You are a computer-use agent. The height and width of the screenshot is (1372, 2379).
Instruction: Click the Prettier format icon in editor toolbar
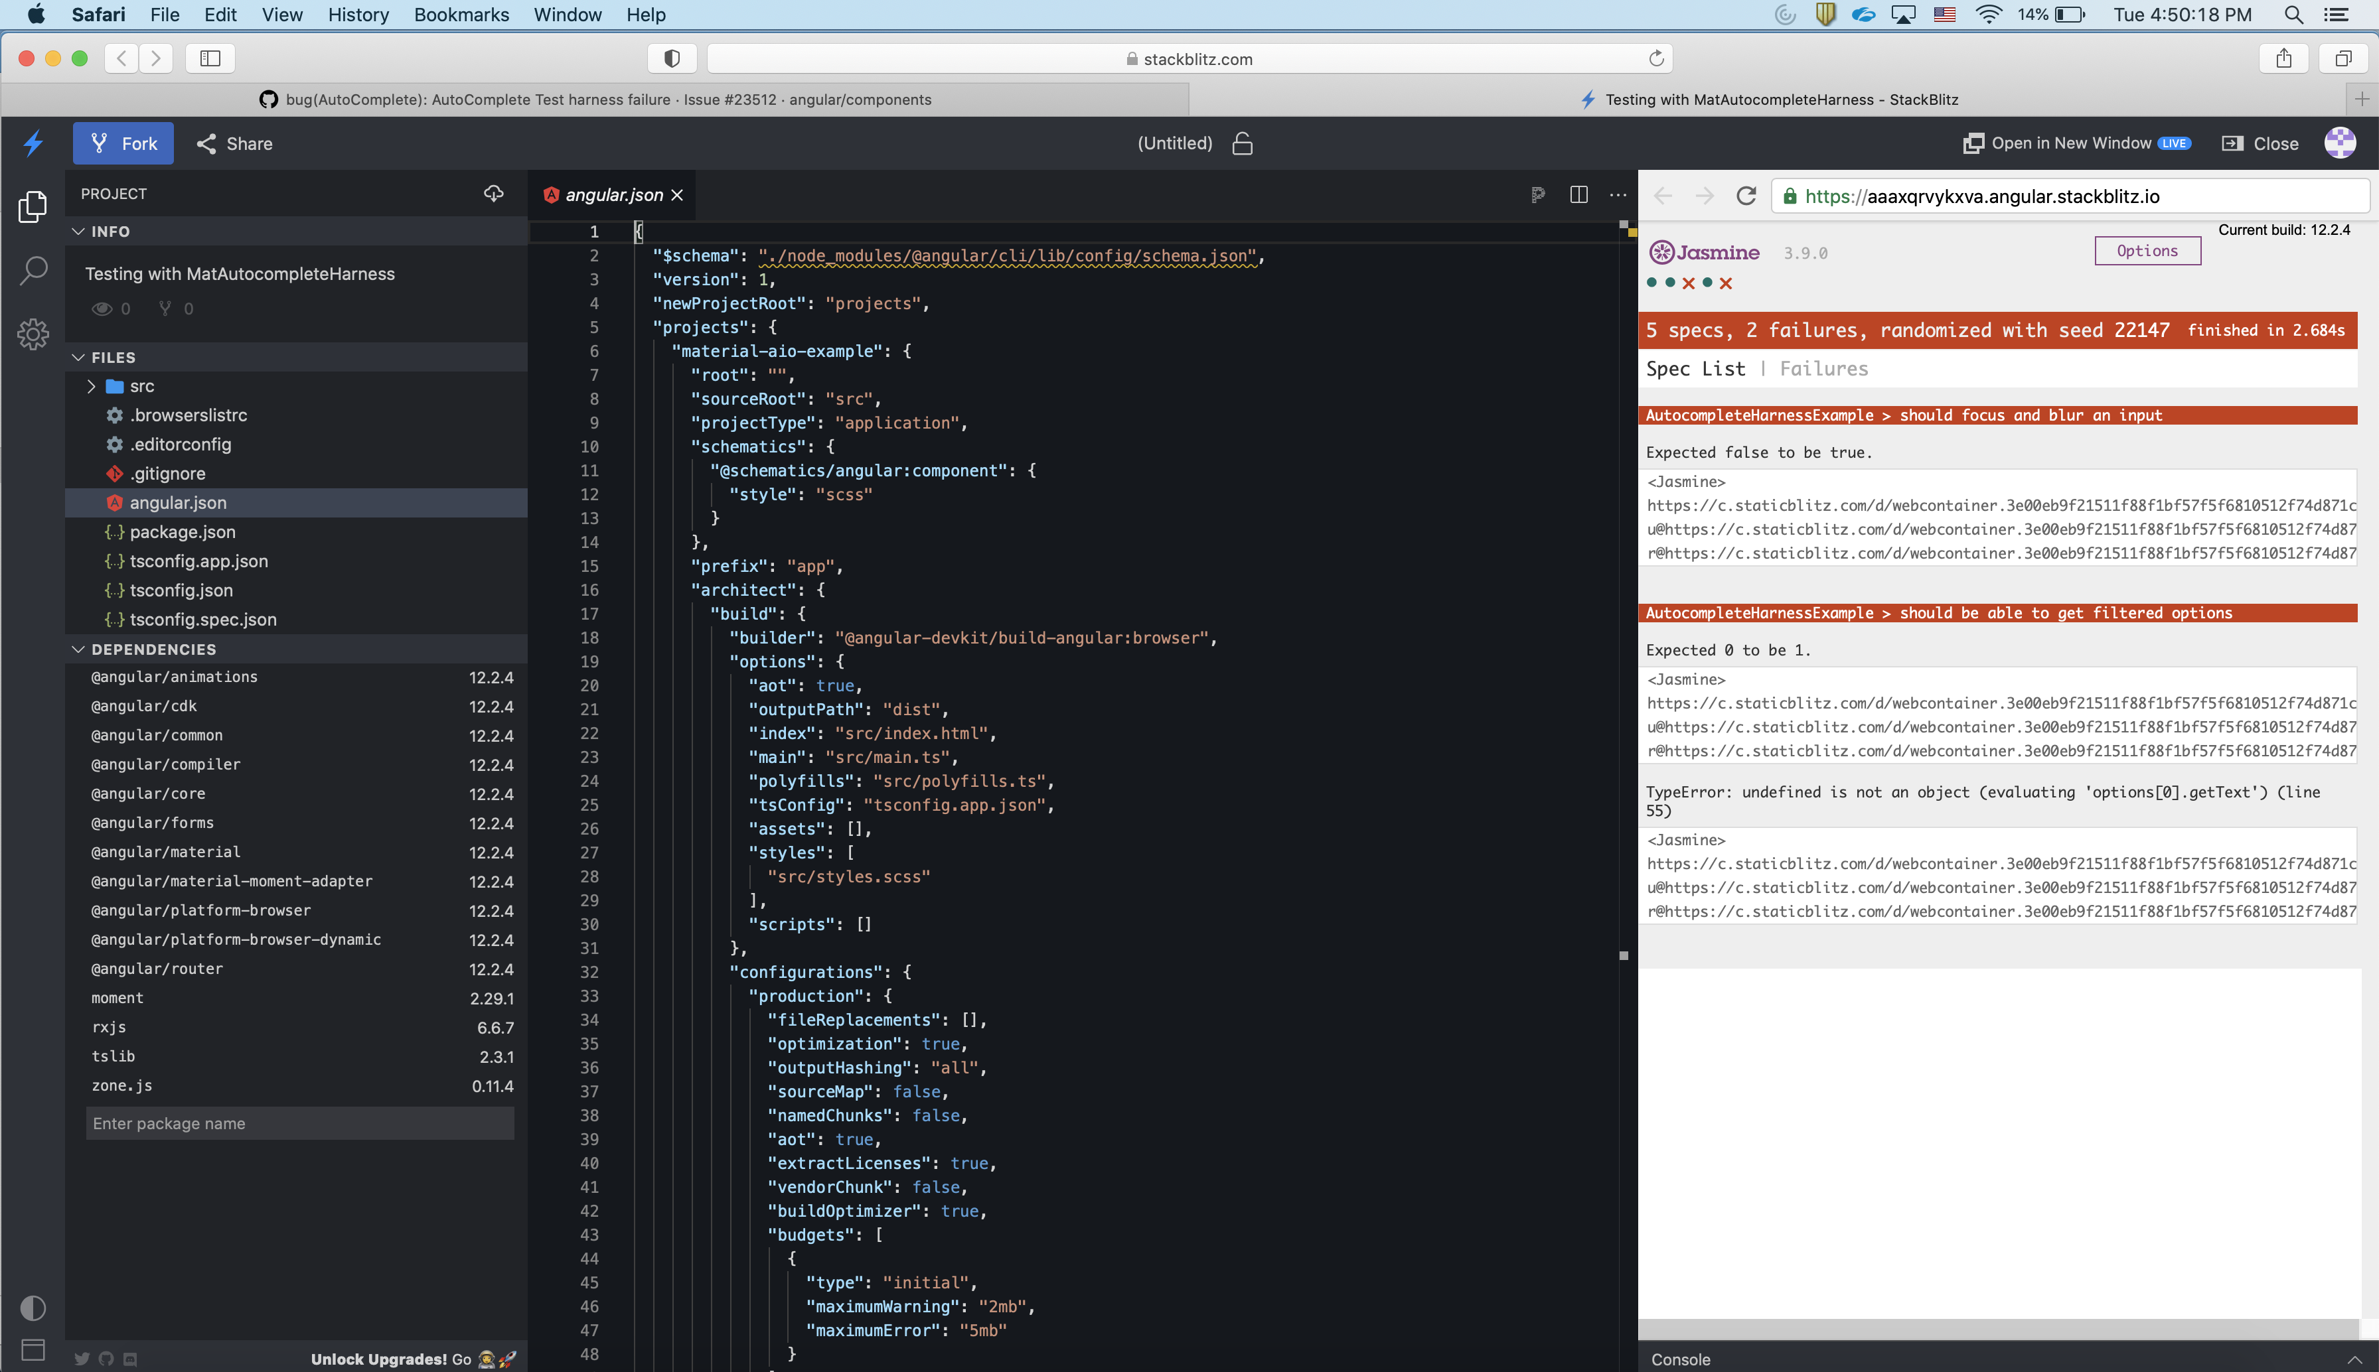click(1537, 195)
